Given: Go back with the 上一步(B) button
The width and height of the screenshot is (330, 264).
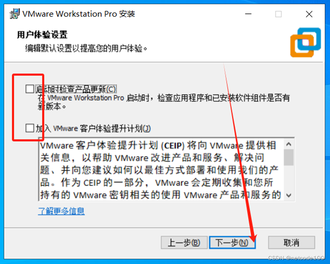Looking at the screenshot, I should pos(184,243).
